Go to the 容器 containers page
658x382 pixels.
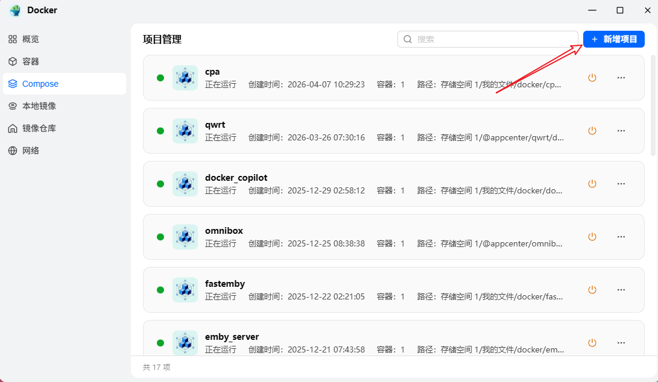[64, 61]
